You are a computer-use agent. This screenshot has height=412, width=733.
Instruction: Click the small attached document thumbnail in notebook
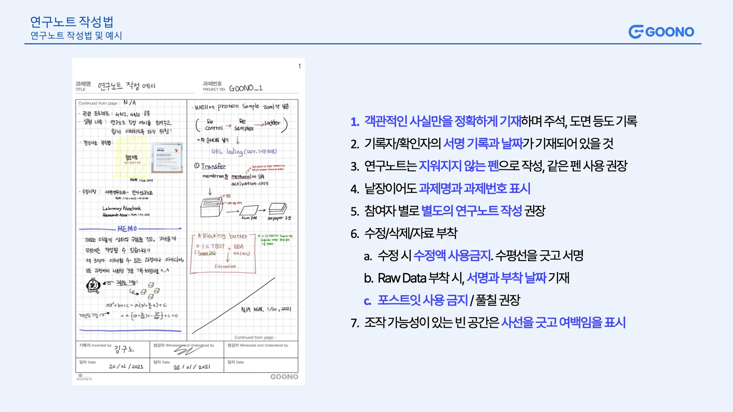point(167,158)
